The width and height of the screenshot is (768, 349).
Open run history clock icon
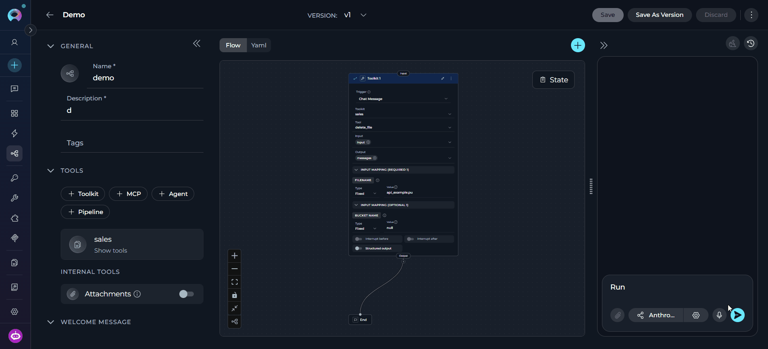[751, 43]
